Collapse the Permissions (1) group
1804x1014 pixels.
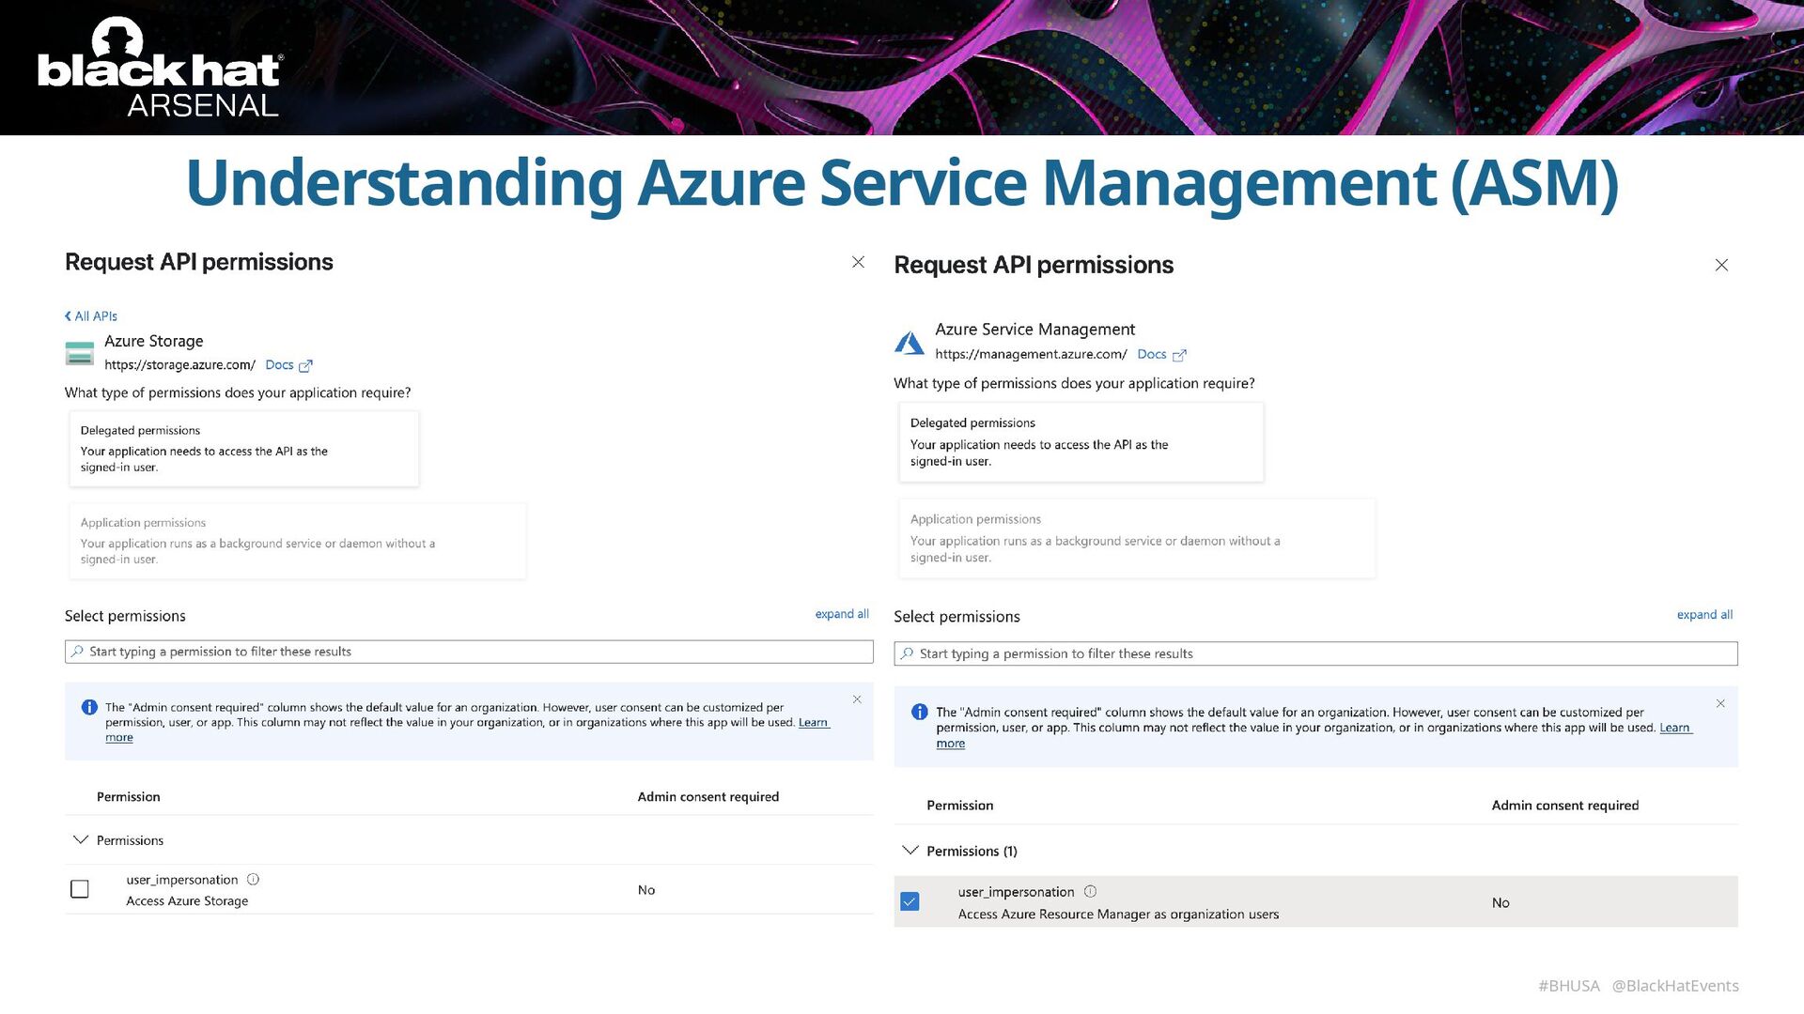910,851
